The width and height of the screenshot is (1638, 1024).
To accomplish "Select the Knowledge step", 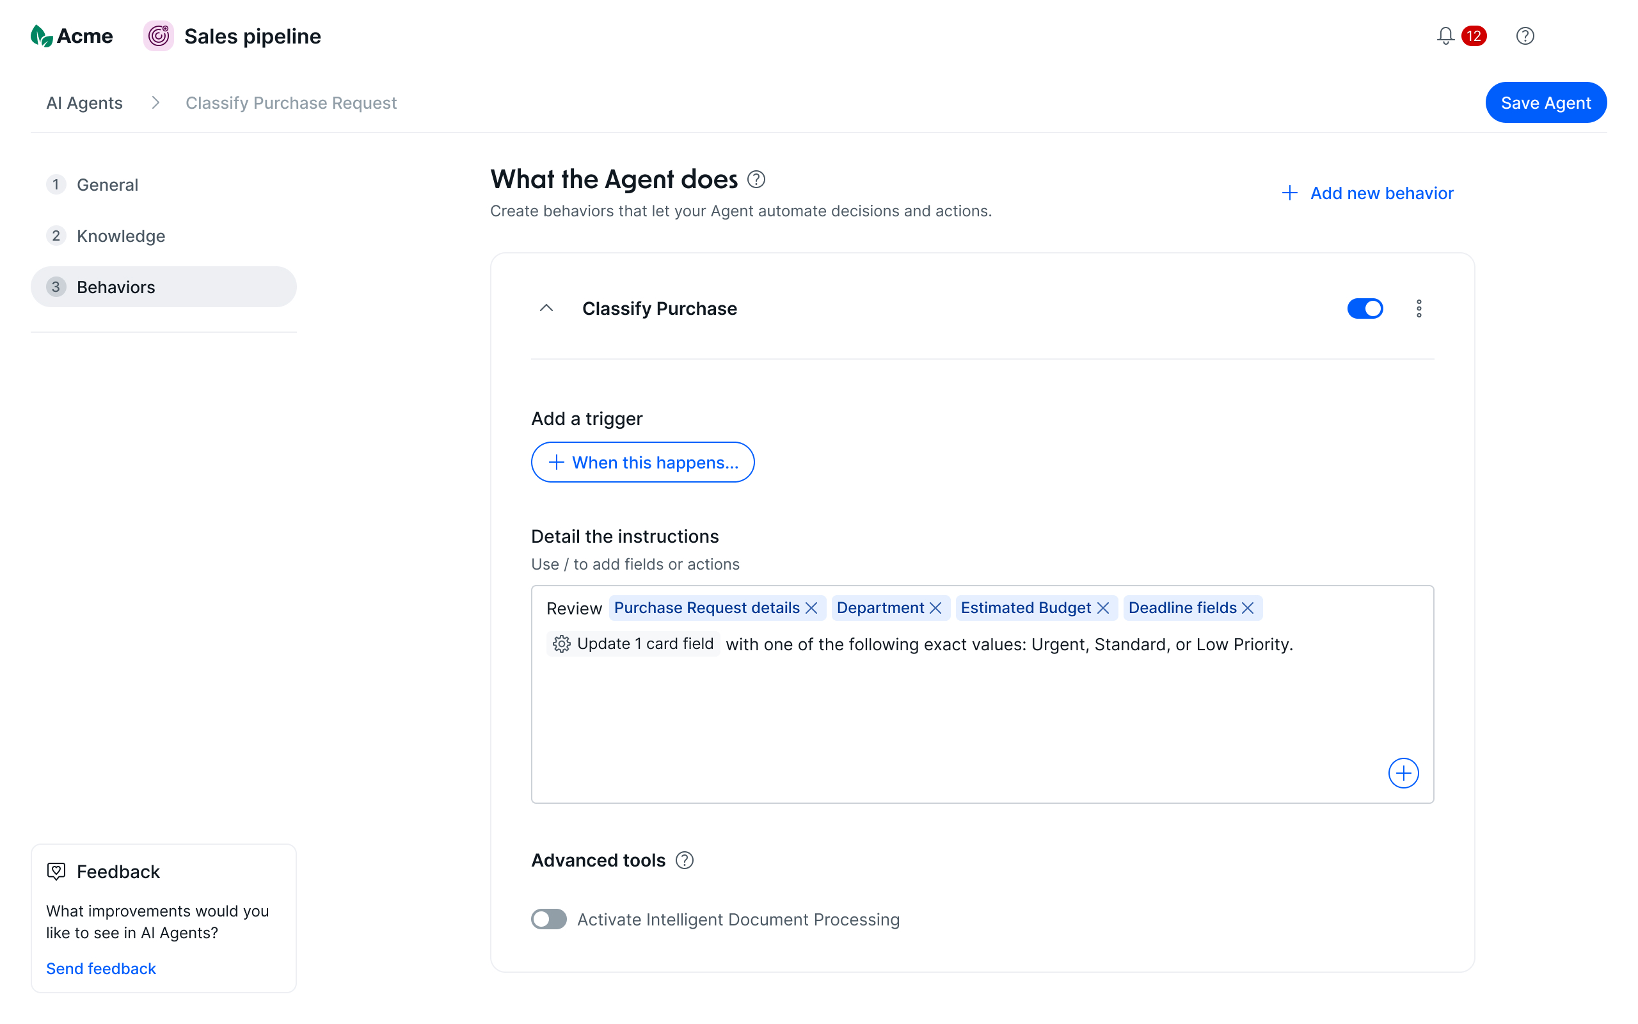I will 121,236.
